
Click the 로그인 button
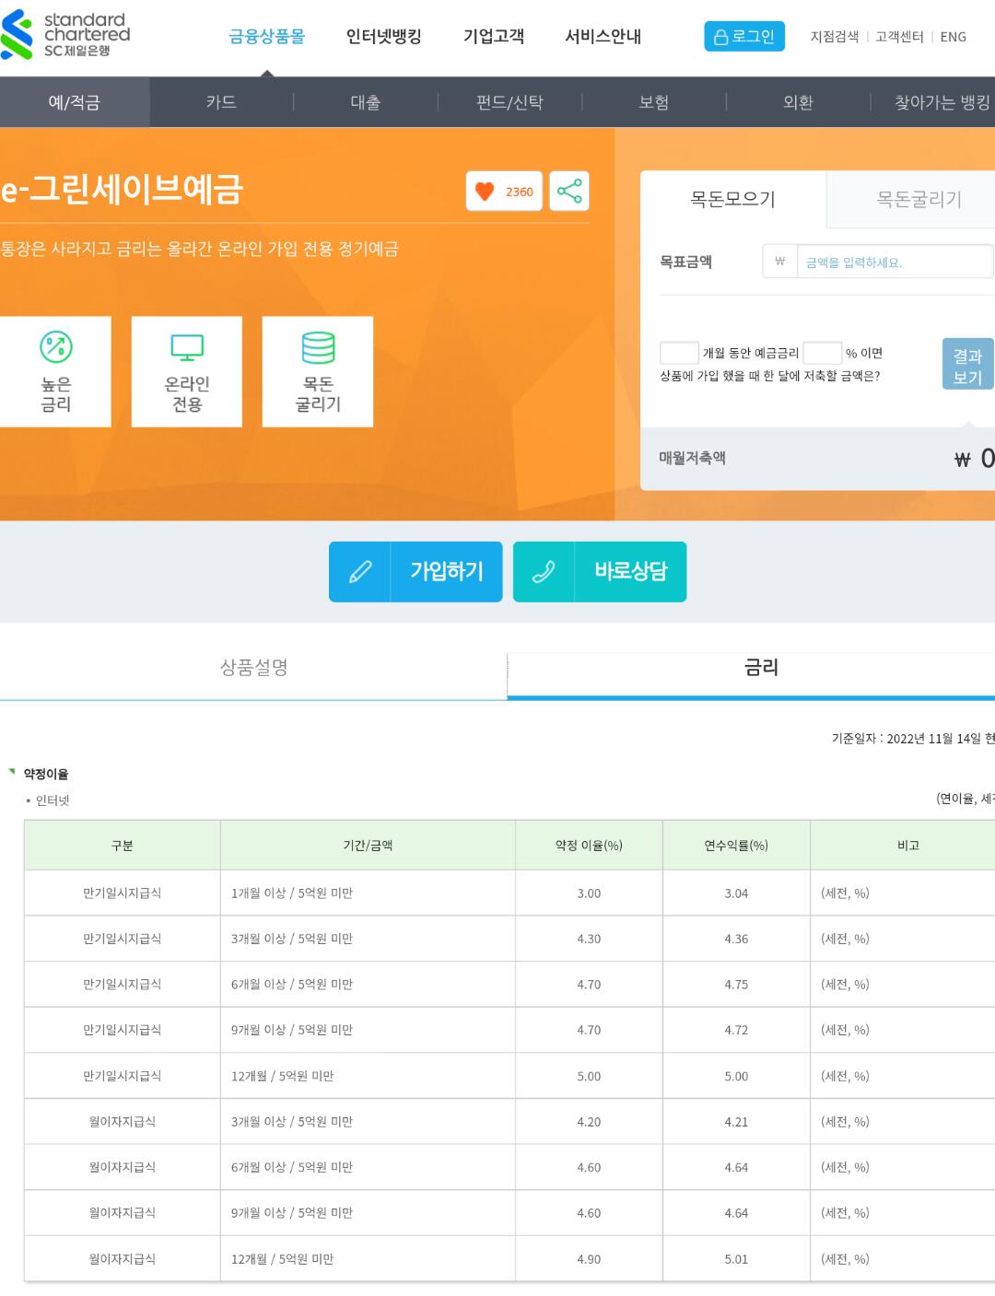tap(744, 36)
